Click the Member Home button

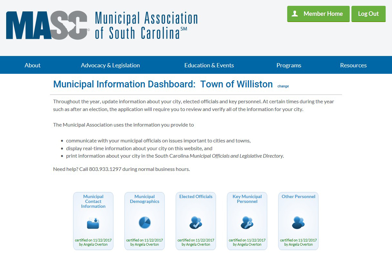[318, 14]
